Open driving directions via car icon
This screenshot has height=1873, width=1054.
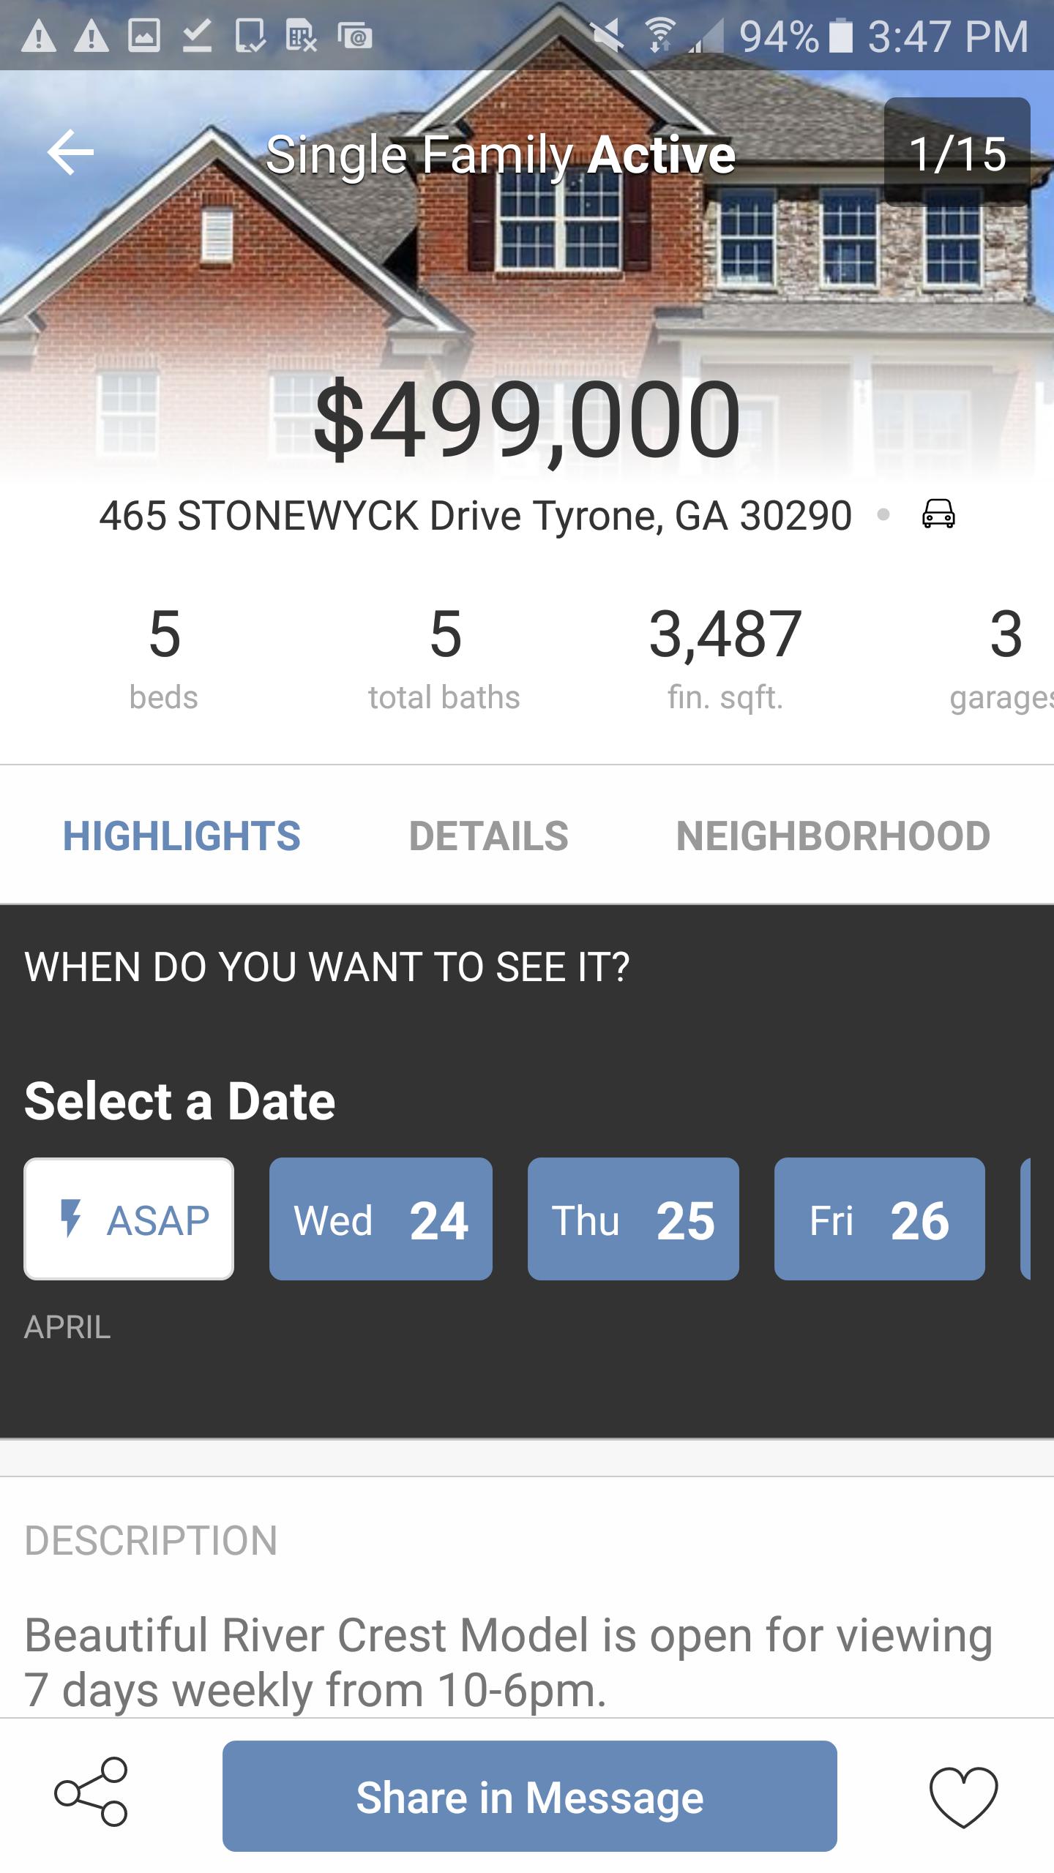pyautogui.click(x=938, y=514)
